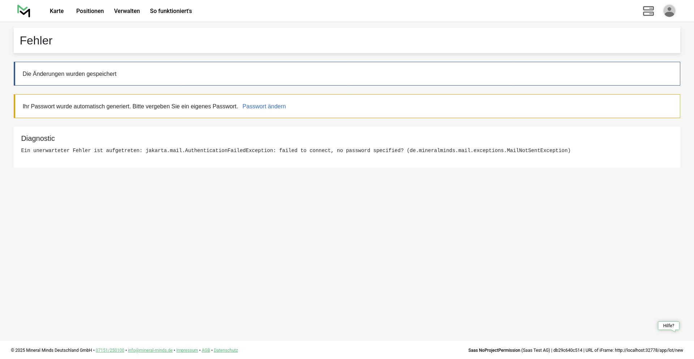Image resolution: width=694 pixels, height=359 pixels.
Task: Open the So funktioniert's page
Action: (x=171, y=11)
